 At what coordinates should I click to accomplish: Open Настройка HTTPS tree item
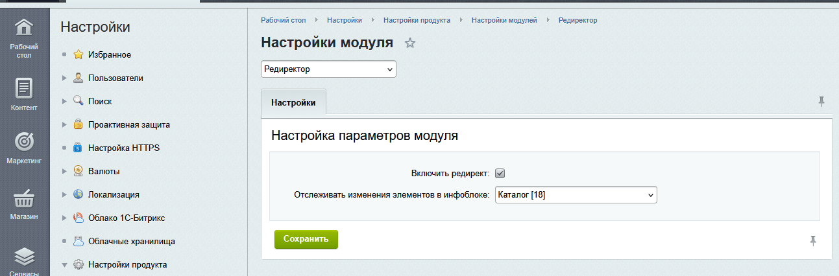124,148
